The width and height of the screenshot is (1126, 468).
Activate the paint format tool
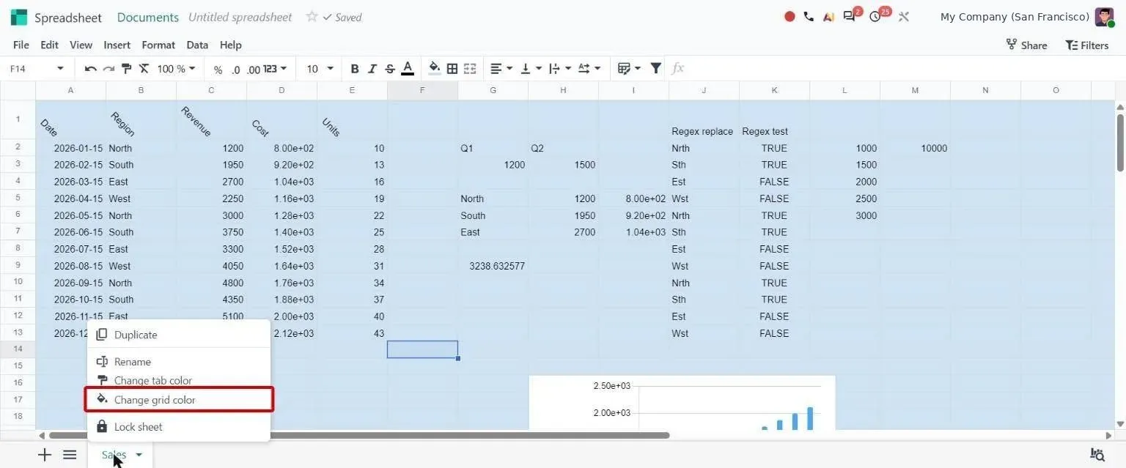126,69
